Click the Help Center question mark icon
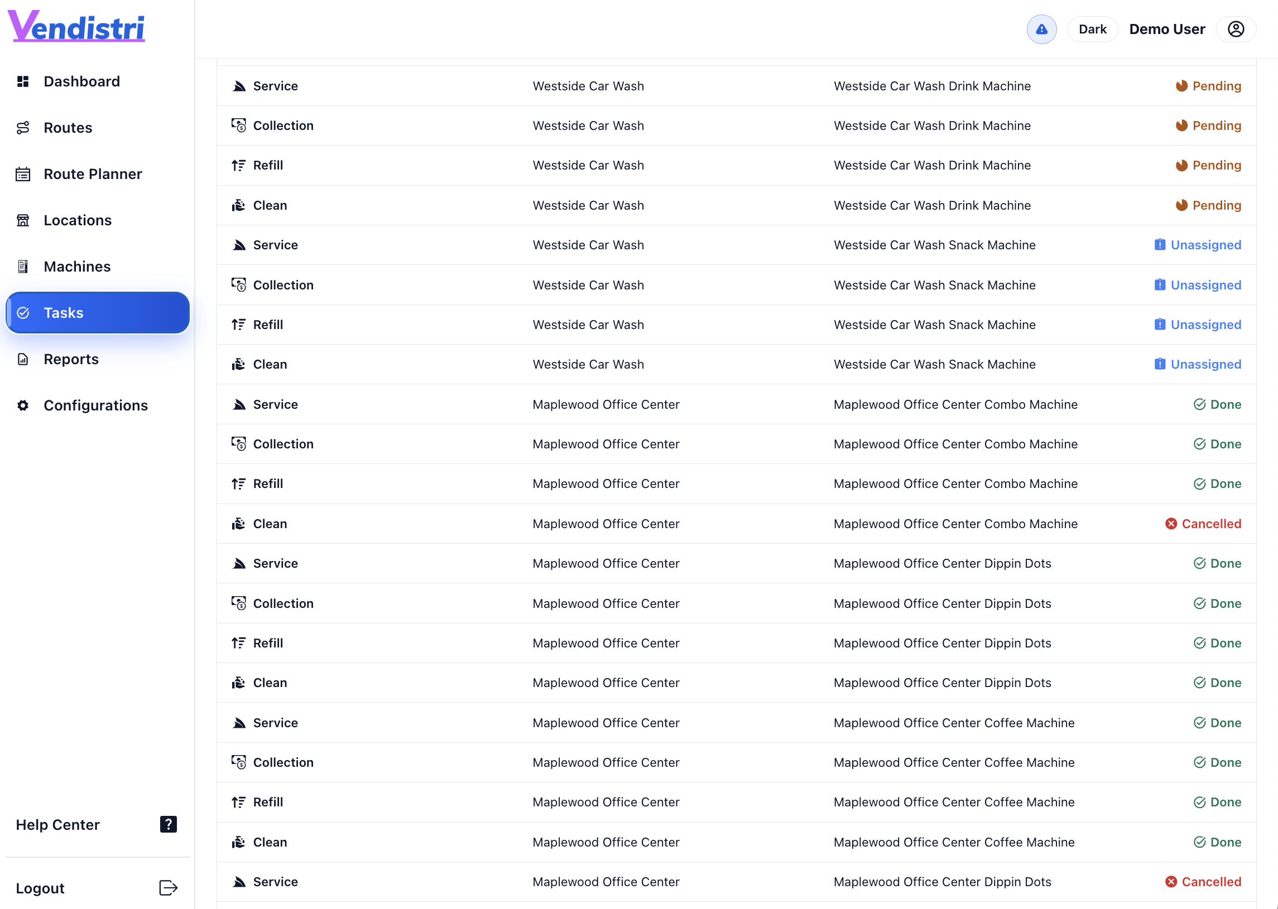Viewport: 1278px width, 909px height. (x=168, y=824)
